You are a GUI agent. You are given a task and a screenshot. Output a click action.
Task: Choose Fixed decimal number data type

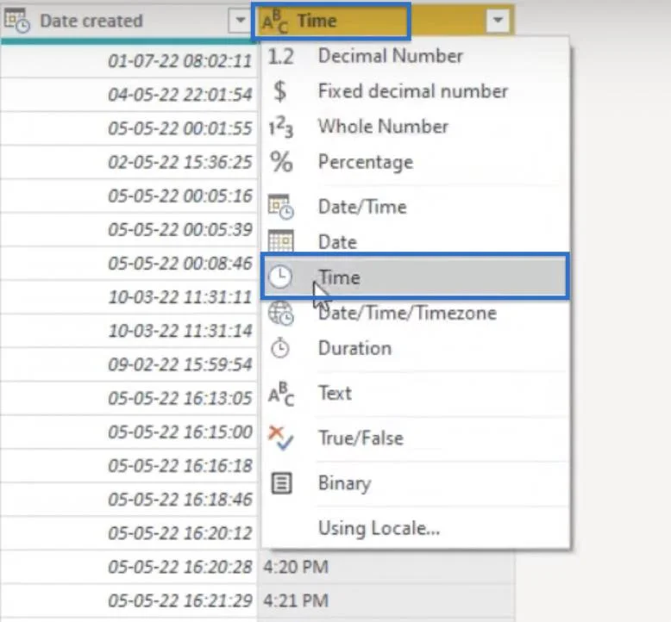(x=415, y=91)
